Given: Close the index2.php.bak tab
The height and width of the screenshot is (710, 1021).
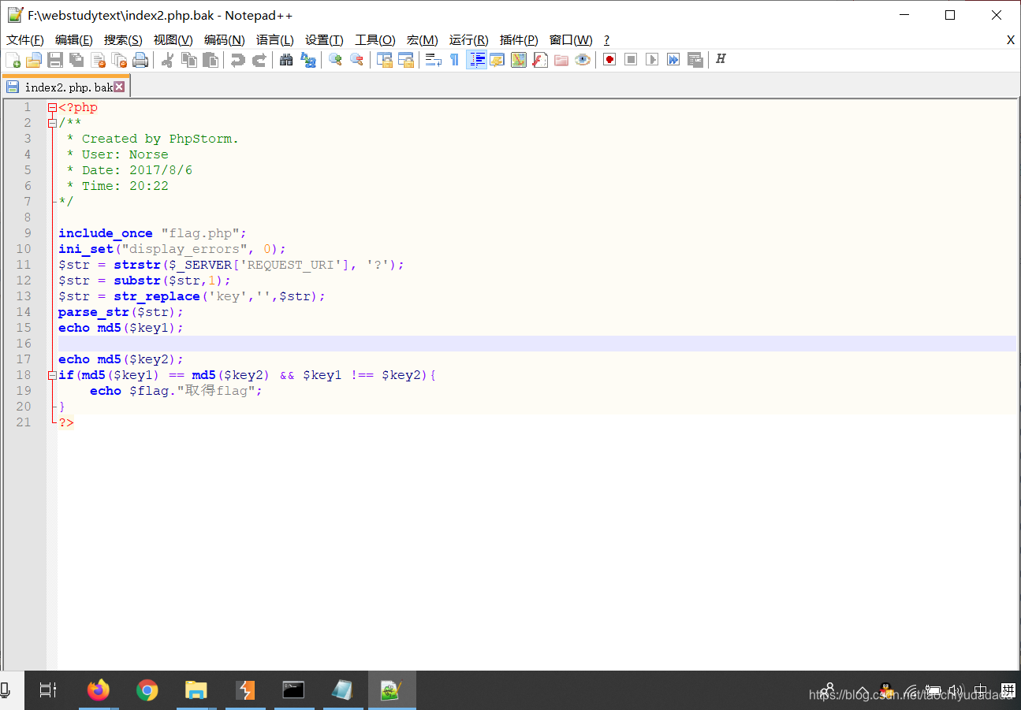Looking at the screenshot, I should (x=119, y=87).
